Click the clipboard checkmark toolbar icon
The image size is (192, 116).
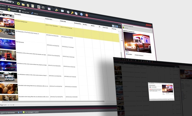click(x=28, y=5)
